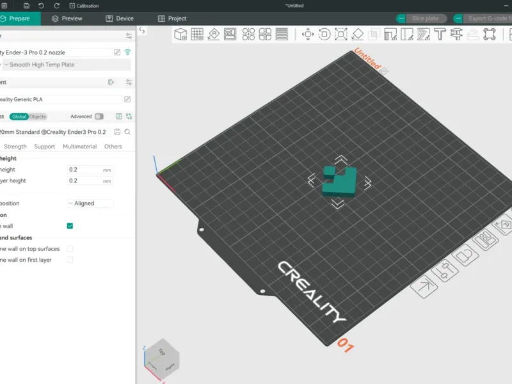Search process settings with magnifier icon
The height and width of the screenshot is (384, 512).
(127, 132)
